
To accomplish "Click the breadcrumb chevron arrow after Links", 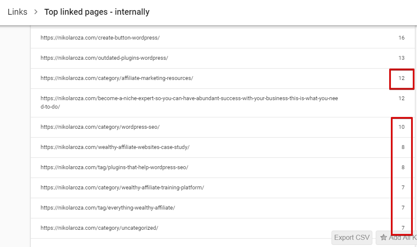I will click(36, 12).
